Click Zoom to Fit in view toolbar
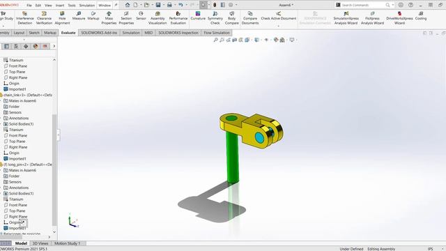Image resolution: width=446 pixels, height=251 pixels. [x=215, y=40]
